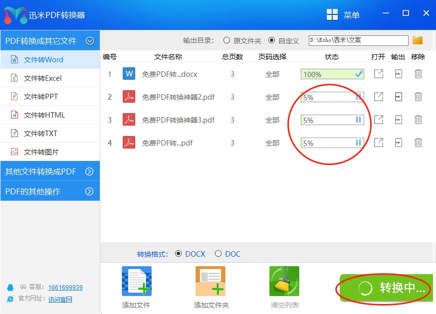436x314 pixels.
Task: Click the 添加文件 icon to add files
Action: coord(136,281)
